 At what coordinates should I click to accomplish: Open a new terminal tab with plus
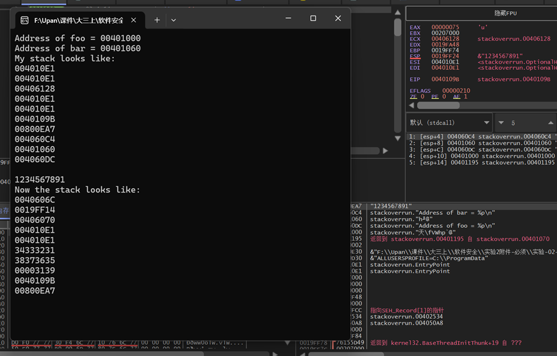coord(157,20)
